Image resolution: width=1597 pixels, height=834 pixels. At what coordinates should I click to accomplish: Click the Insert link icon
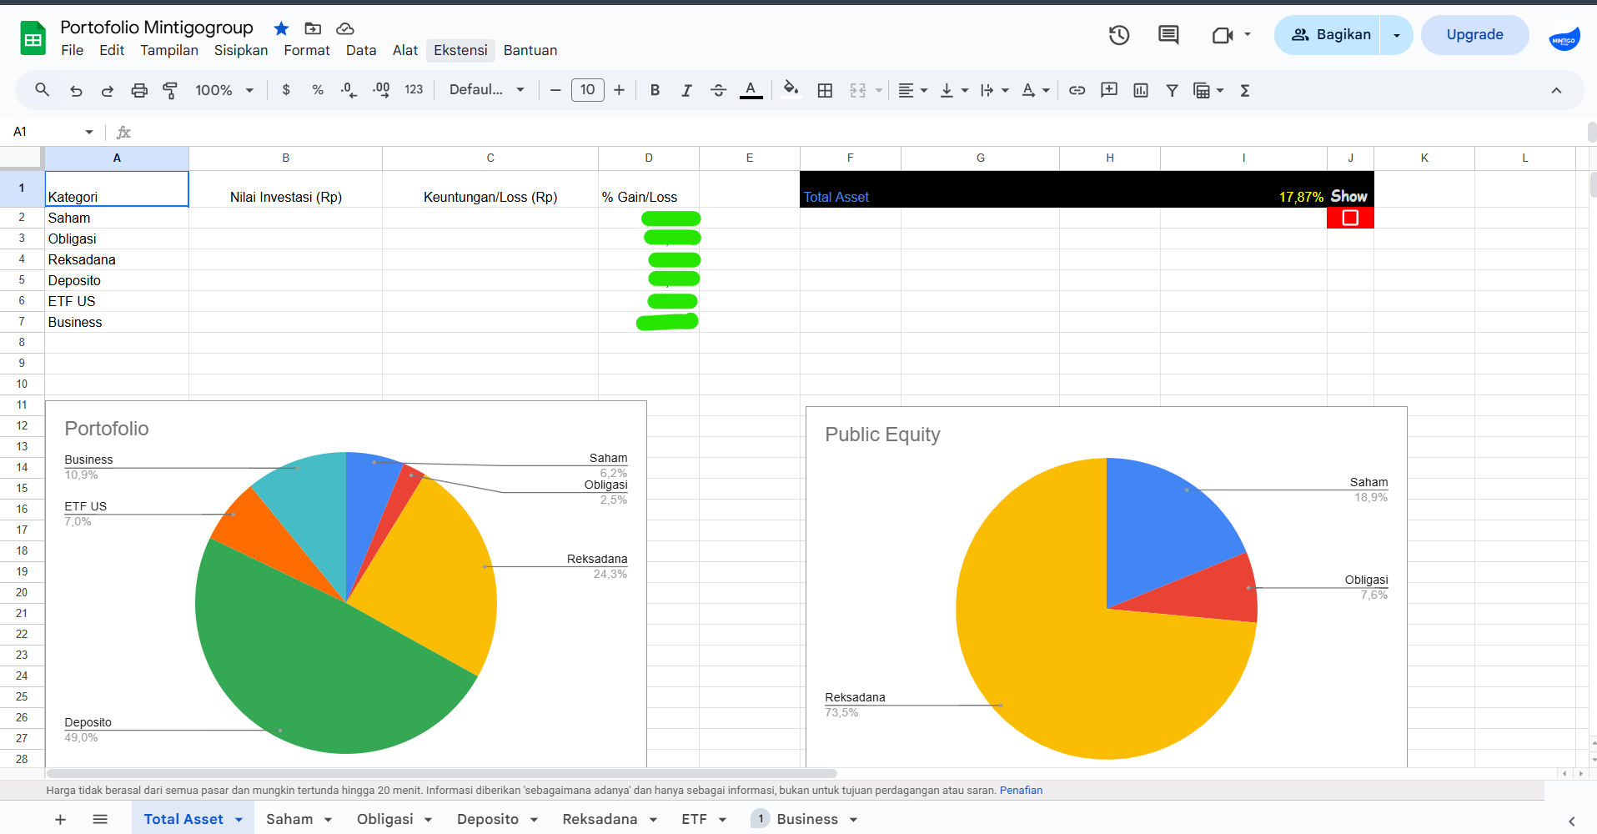coord(1077,91)
